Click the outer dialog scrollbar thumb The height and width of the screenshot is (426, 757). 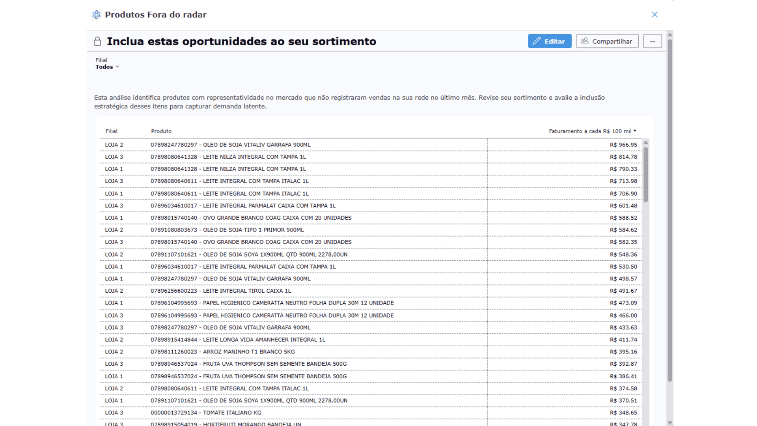pyautogui.click(x=670, y=209)
